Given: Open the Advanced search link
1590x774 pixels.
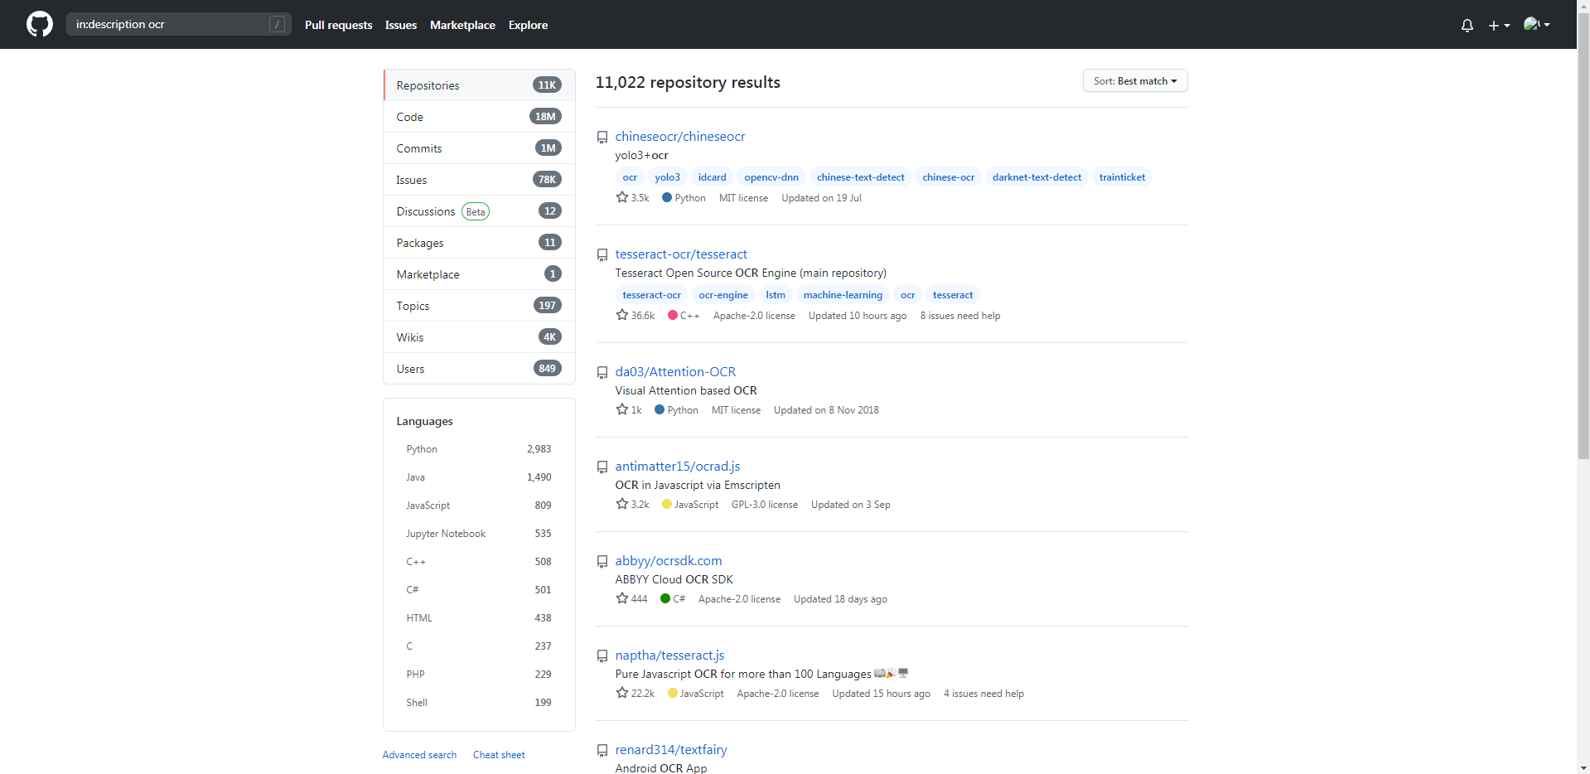Looking at the screenshot, I should tap(419, 755).
